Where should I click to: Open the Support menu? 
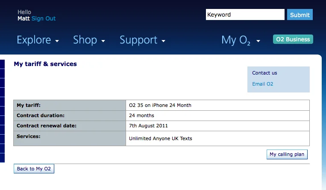tap(138, 40)
